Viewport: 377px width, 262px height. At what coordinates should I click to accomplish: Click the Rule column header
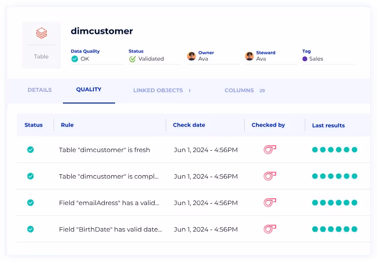(67, 125)
